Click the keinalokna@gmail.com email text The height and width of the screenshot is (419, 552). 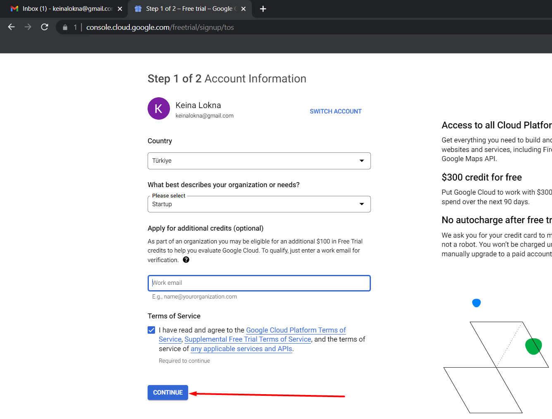[x=204, y=116]
